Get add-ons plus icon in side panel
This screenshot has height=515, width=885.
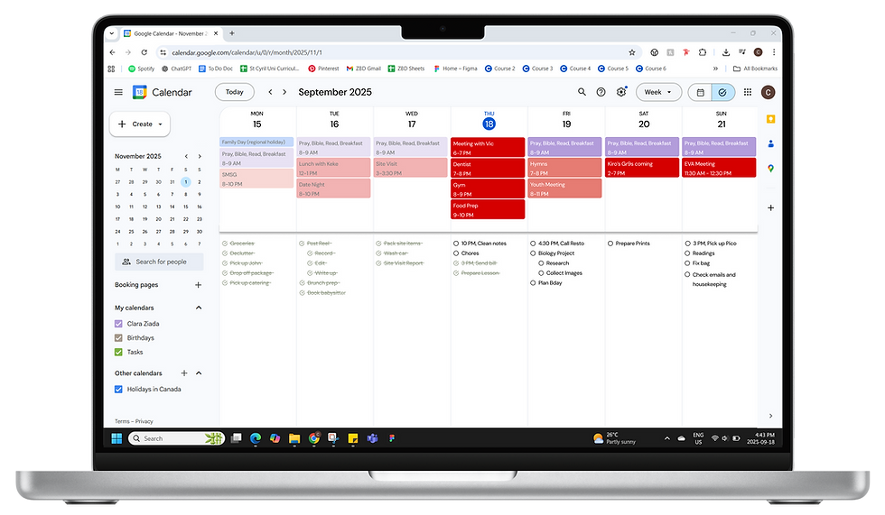(x=771, y=208)
